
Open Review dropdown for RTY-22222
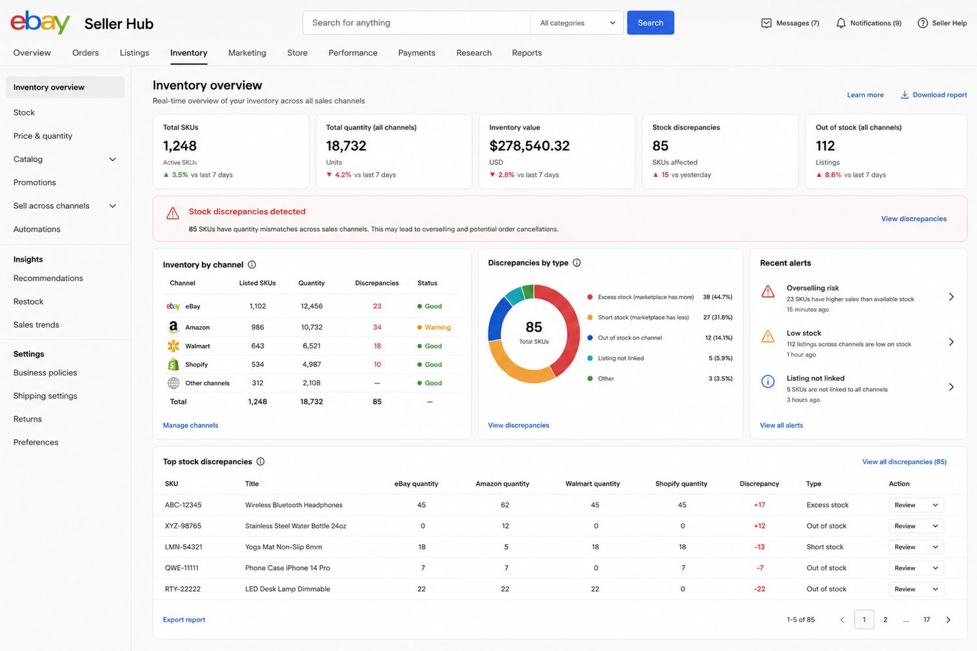point(916,589)
